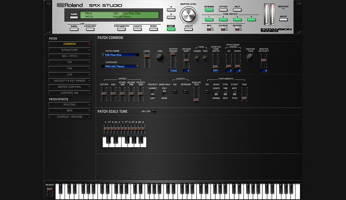Click the Portamento Time slider
The image size is (346, 200).
point(244,94)
